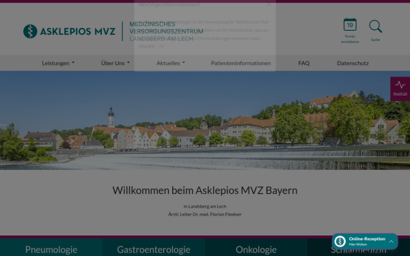This screenshot has height=256, width=410.
Task: Click the text In Landsberg am Lech
Action: coord(205,206)
